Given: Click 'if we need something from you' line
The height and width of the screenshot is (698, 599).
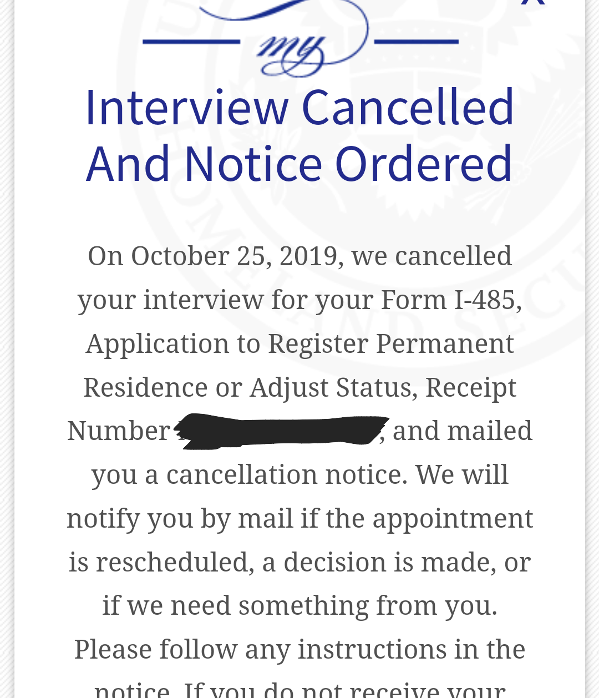Looking at the screenshot, I should coord(299,605).
